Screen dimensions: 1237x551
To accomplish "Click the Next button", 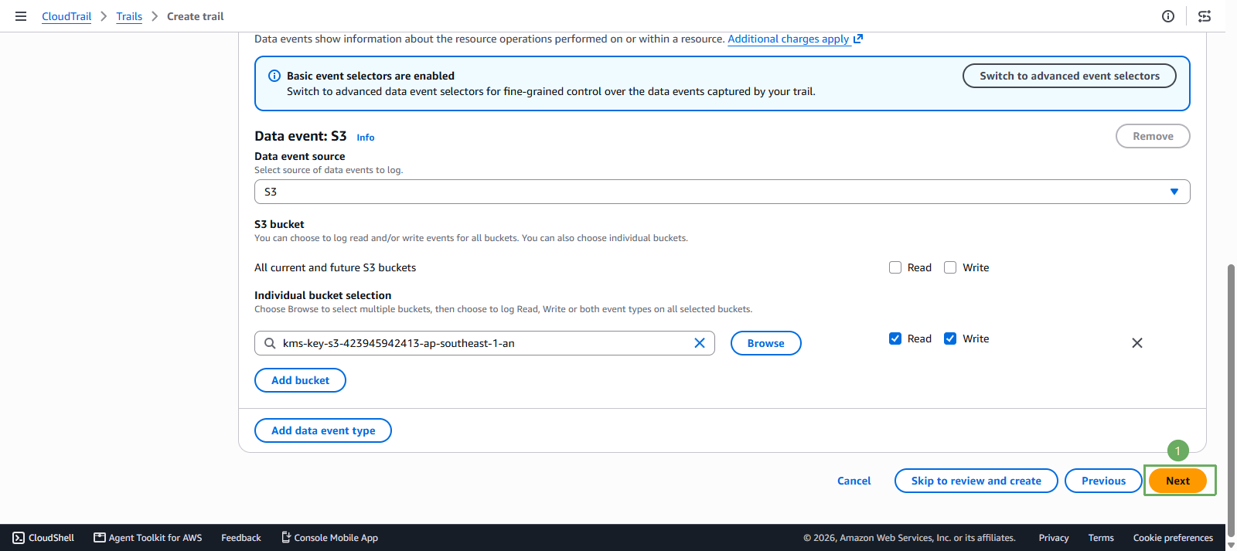I will (x=1177, y=481).
